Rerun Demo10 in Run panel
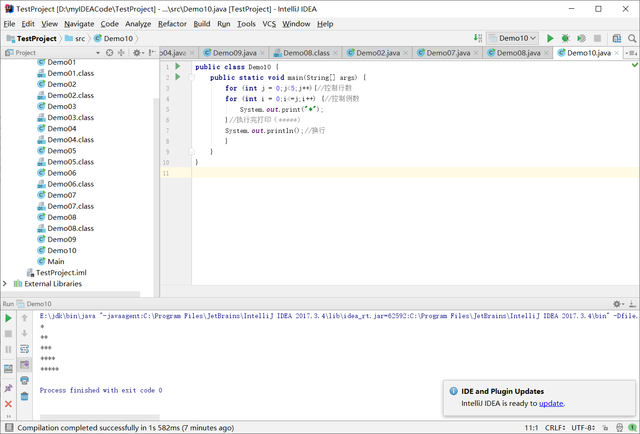This screenshot has width=640, height=434. (8, 318)
